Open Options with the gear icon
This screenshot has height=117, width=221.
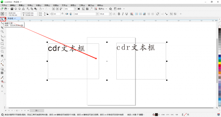(x=110, y=9)
